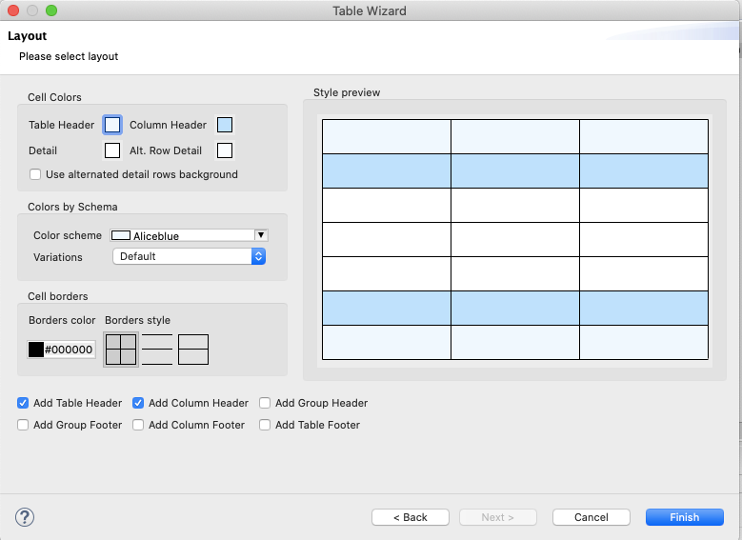Pick the Alt. Row Detail color
Screen dimensions: 742x540
[x=225, y=150]
